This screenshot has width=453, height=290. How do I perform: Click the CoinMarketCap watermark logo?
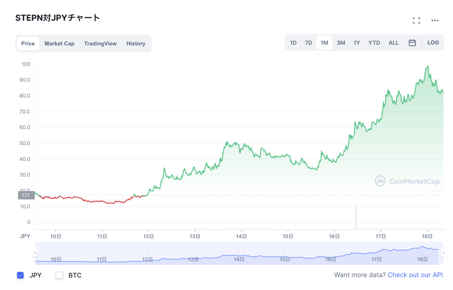[407, 181]
